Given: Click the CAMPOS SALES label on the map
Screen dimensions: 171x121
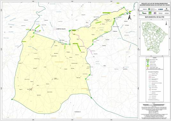Looking at the screenshot, I should point(61,29).
